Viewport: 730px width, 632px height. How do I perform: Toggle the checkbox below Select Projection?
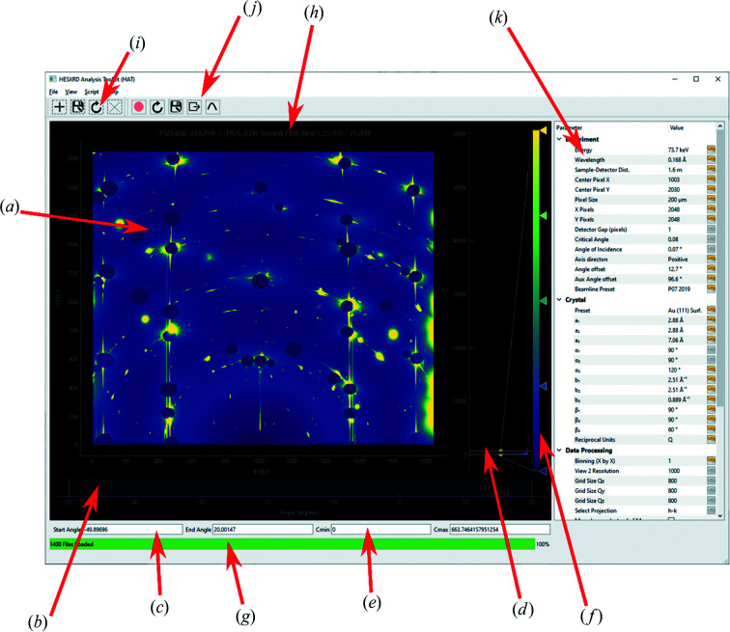[671, 520]
